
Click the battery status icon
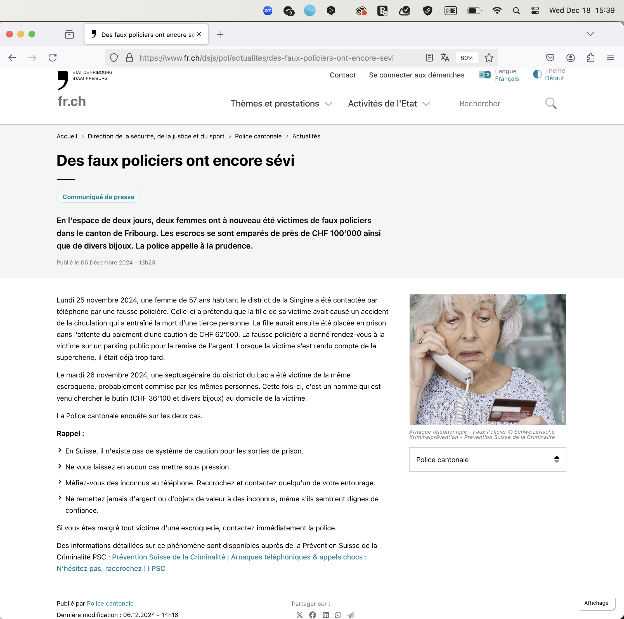pyautogui.click(x=474, y=11)
